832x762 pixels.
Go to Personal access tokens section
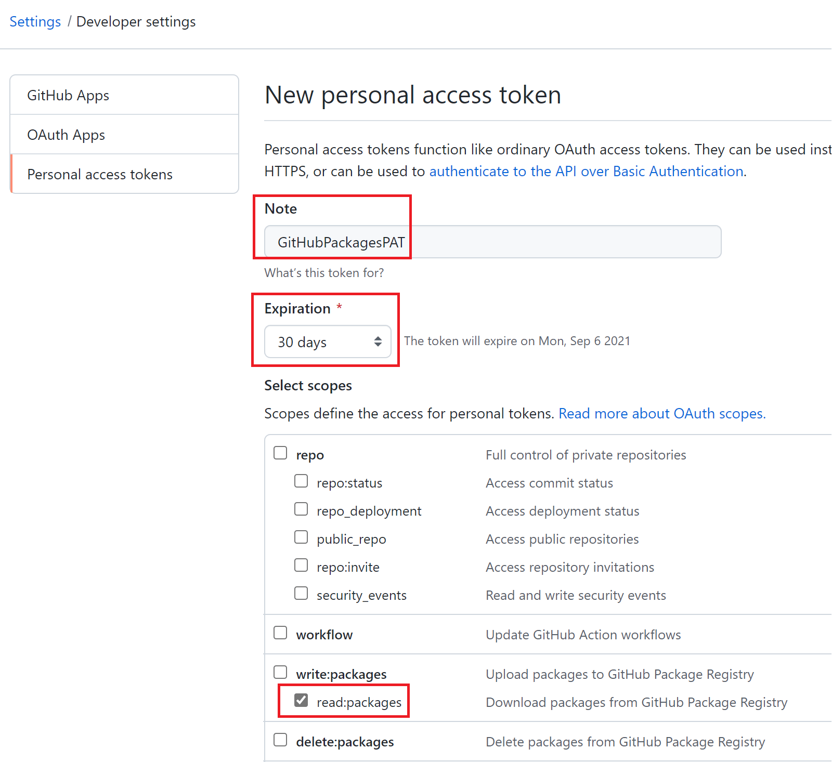tap(100, 175)
